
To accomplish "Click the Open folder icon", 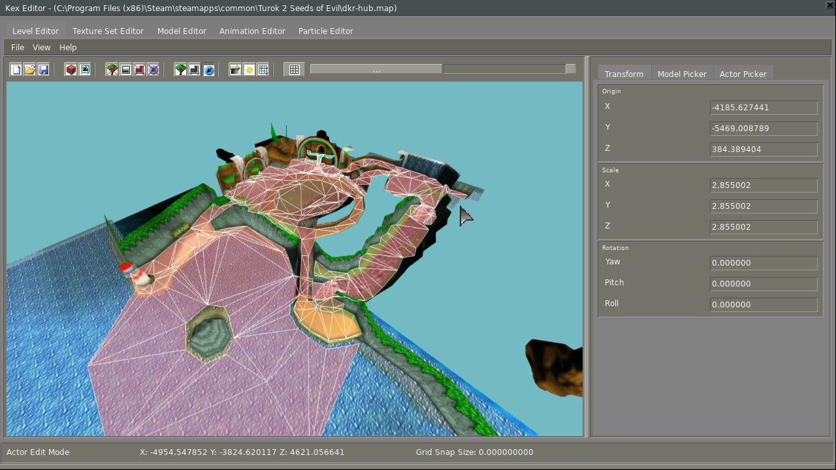I will coord(30,70).
